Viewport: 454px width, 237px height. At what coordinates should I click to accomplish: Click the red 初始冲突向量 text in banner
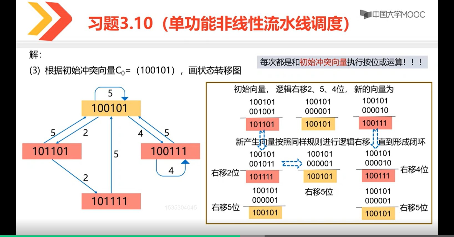323,62
